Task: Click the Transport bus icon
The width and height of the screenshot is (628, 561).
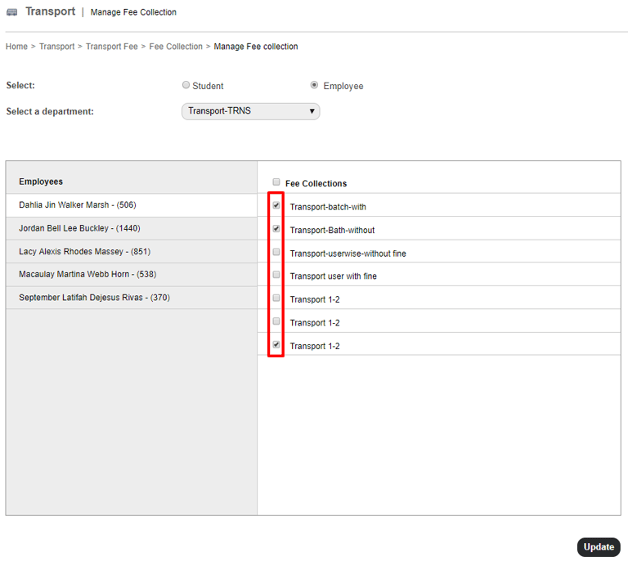Action: pos(11,12)
